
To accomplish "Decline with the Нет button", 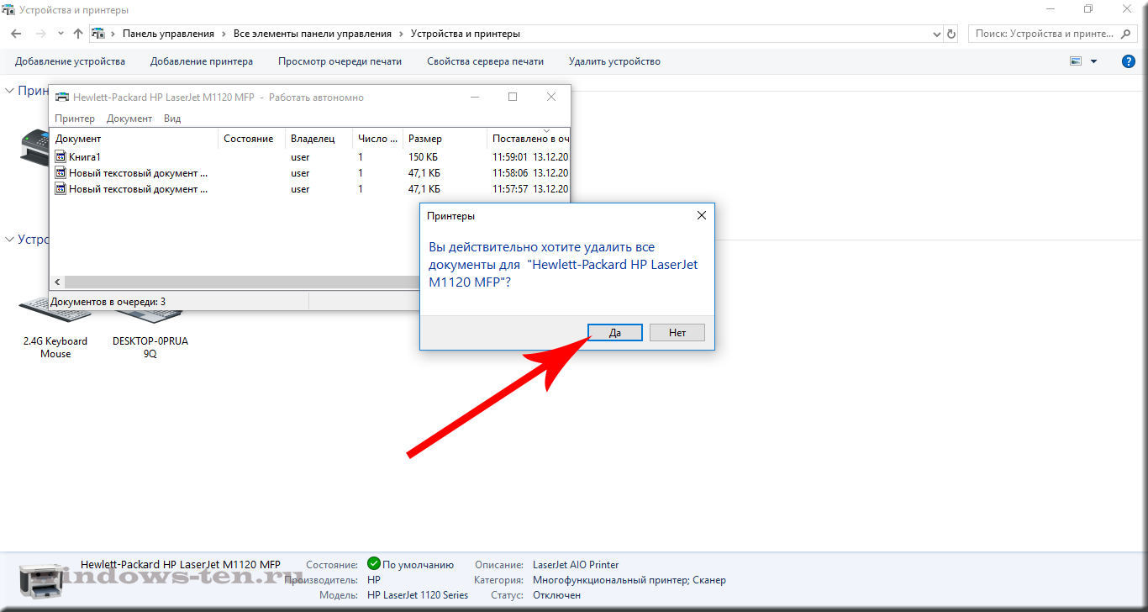I will coord(677,332).
